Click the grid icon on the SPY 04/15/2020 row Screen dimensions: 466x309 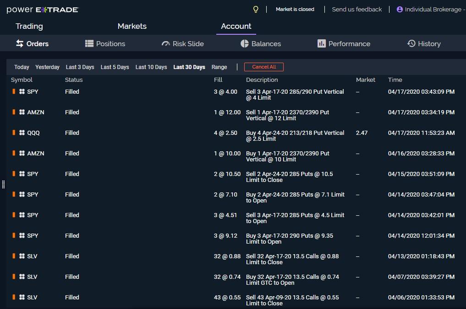(22, 174)
